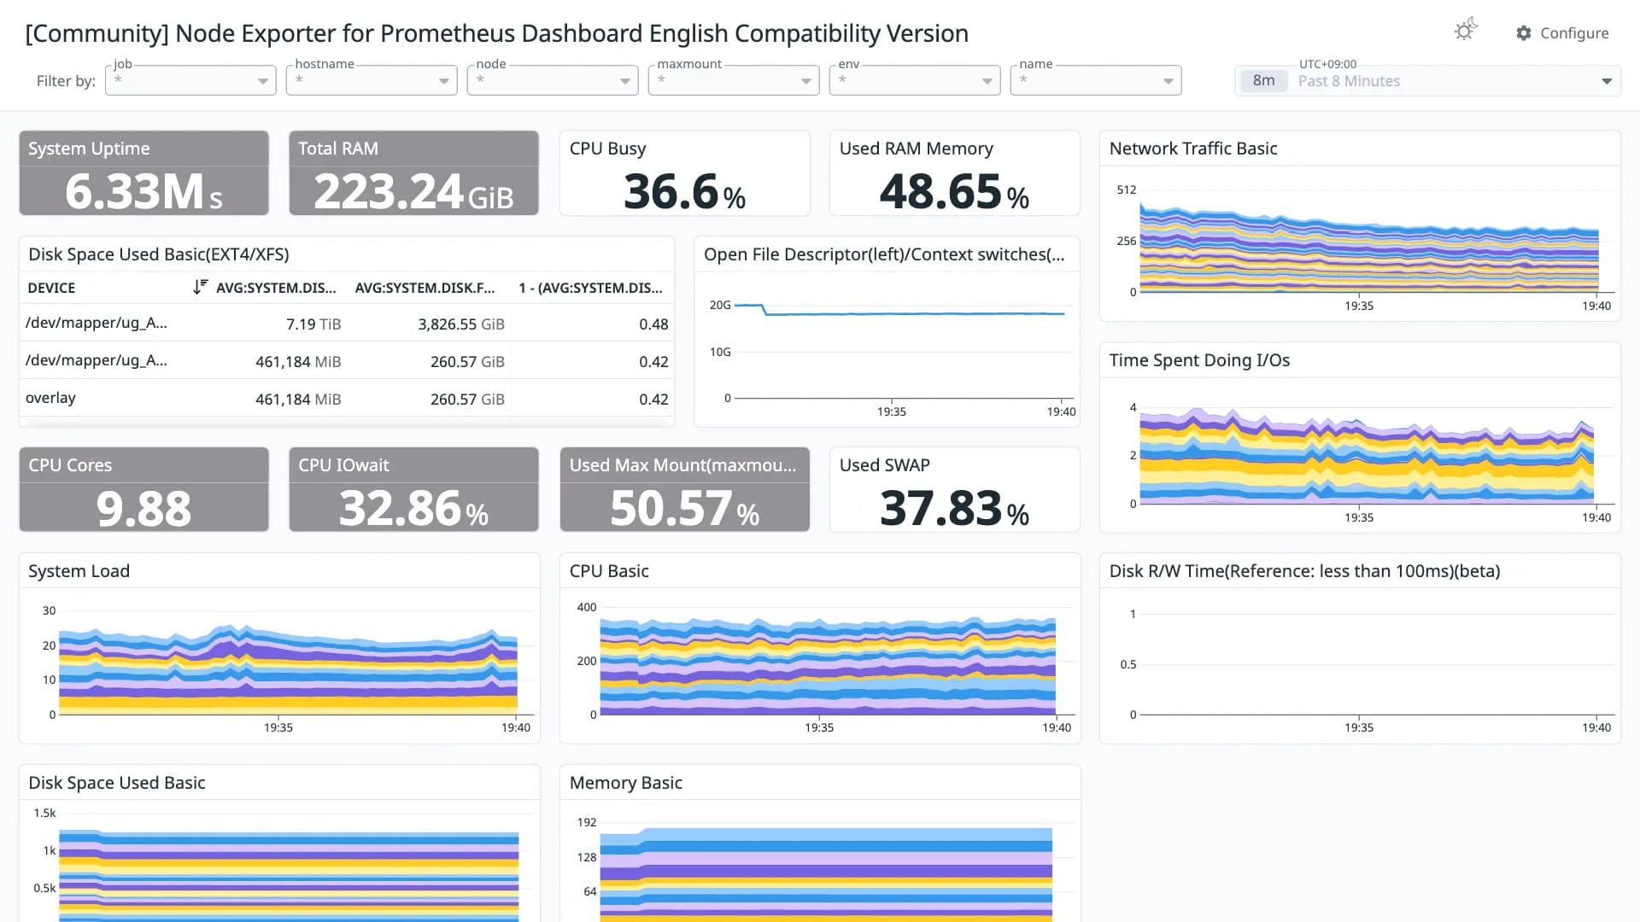Open the hostname filter dropdown

point(372,80)
